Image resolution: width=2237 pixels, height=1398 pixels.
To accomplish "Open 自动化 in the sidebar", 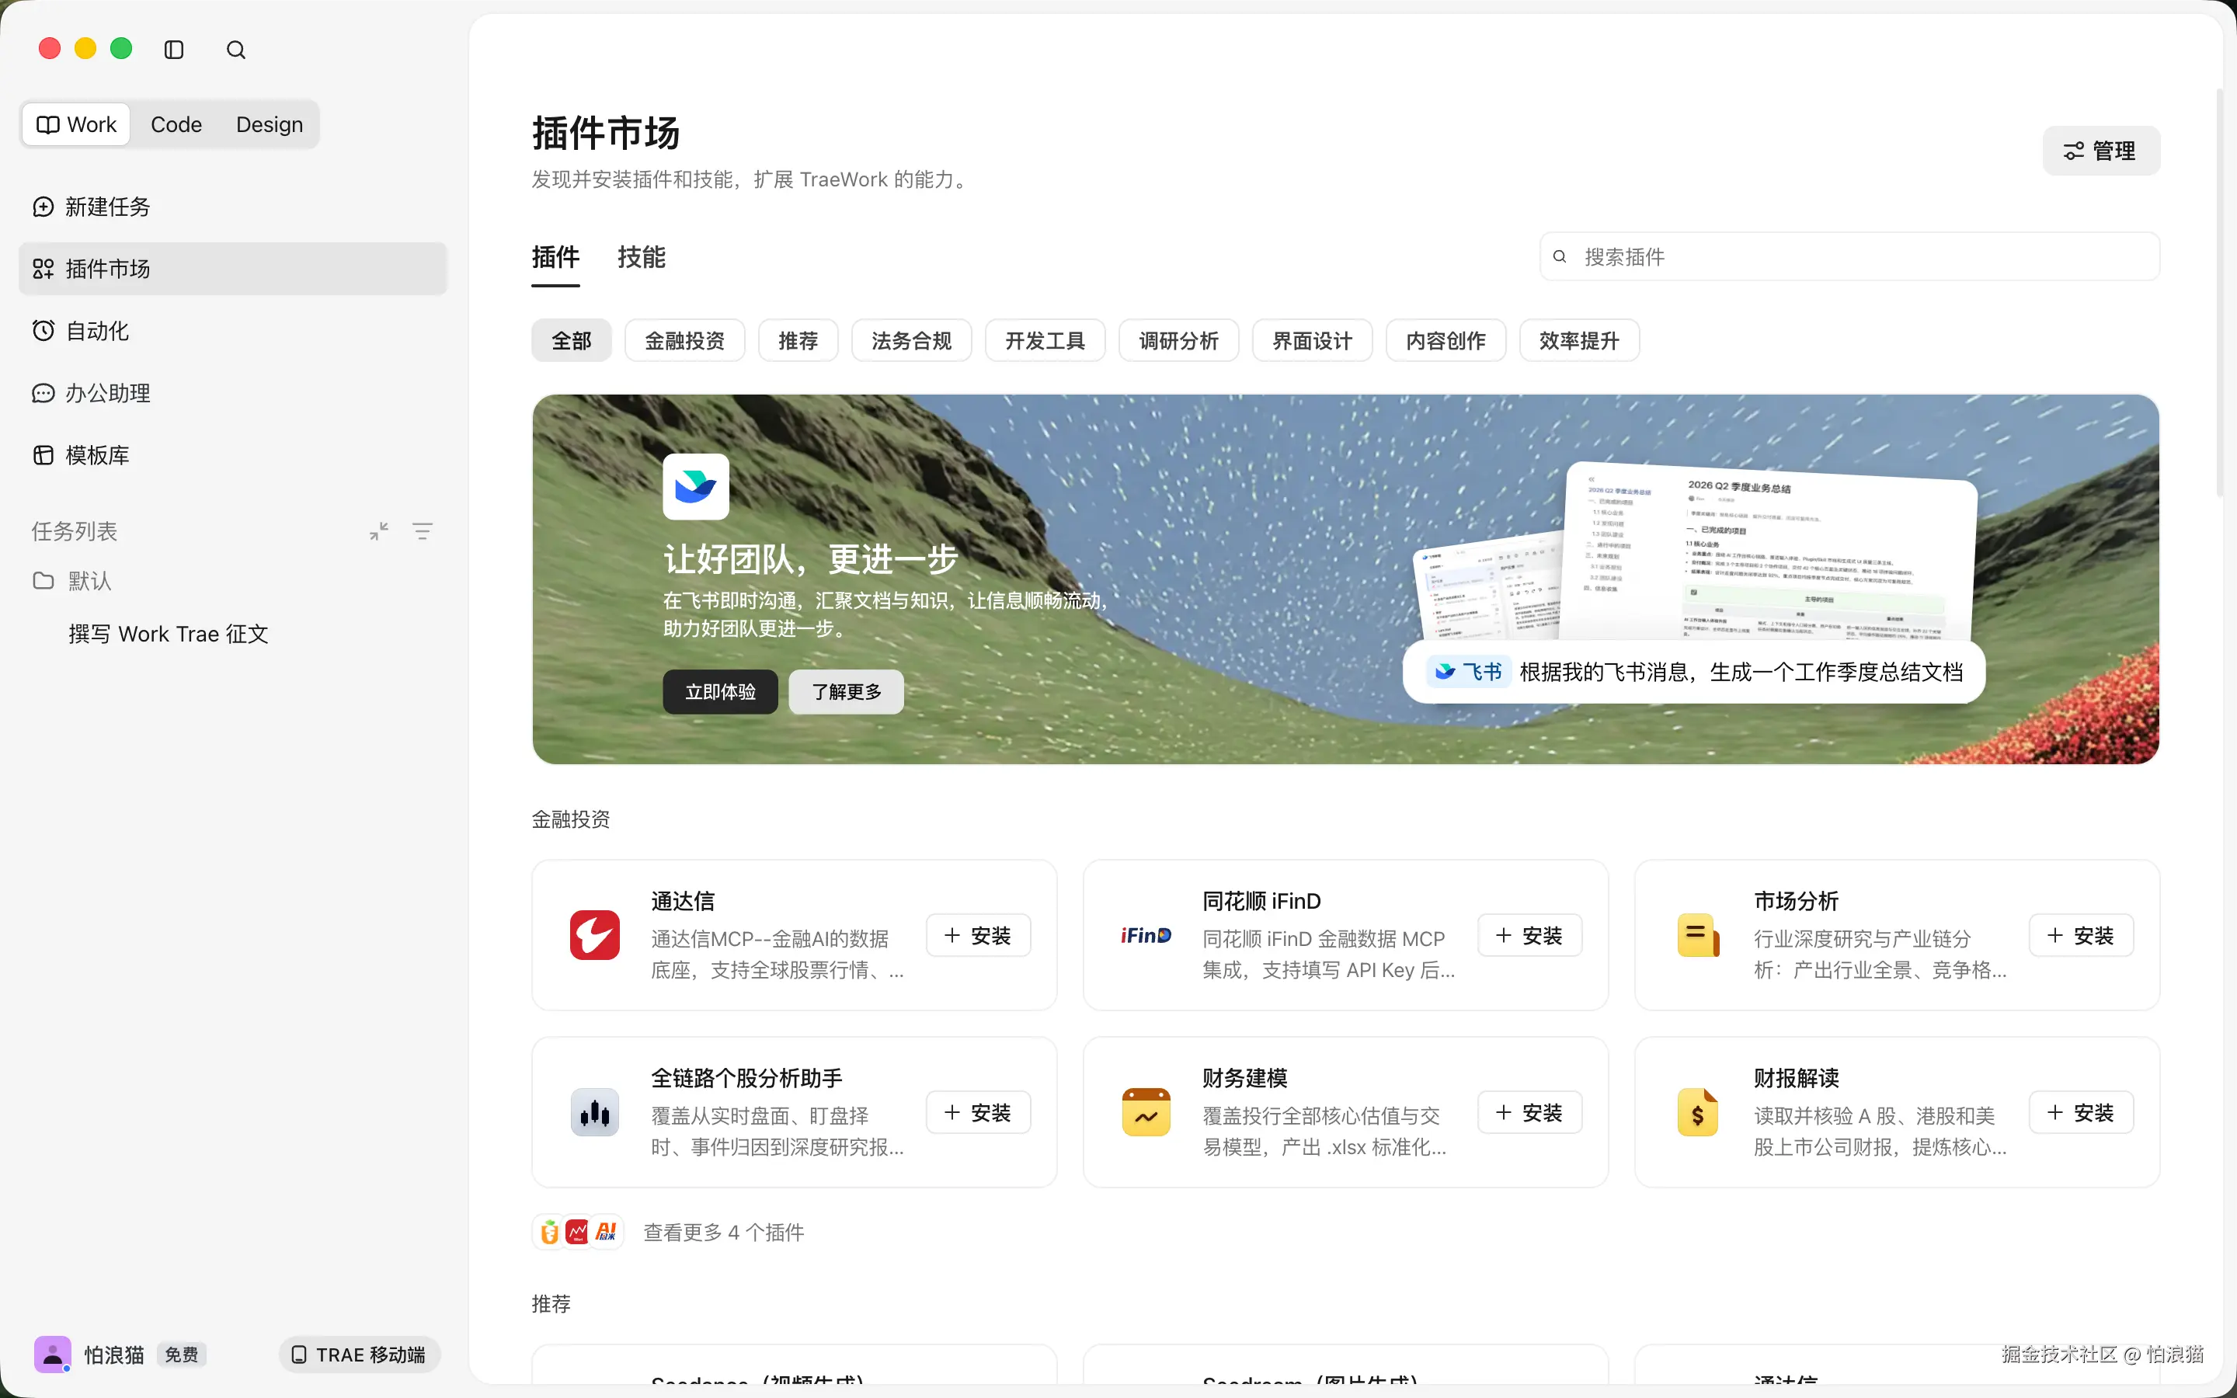I will tap(233, 330).
